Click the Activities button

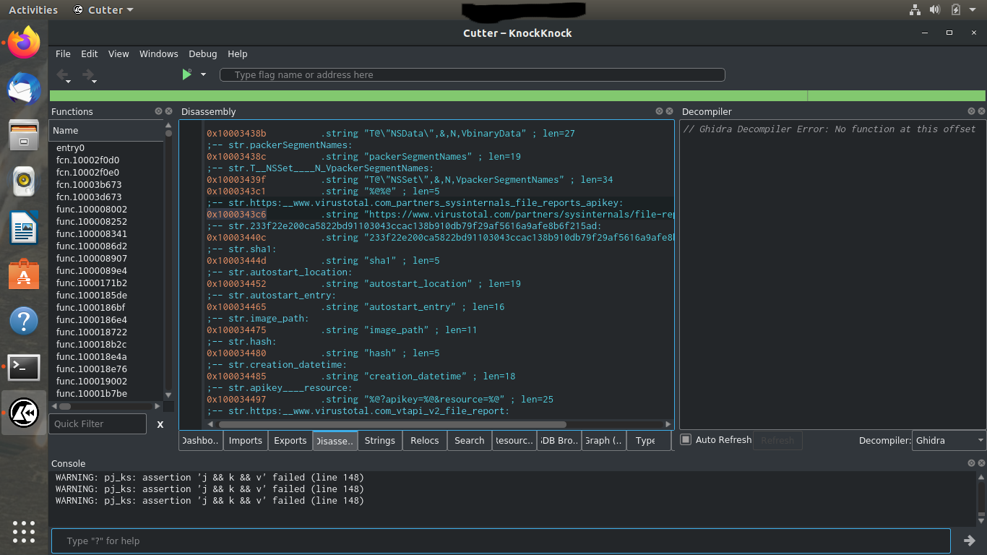click(x=33, y=10)
